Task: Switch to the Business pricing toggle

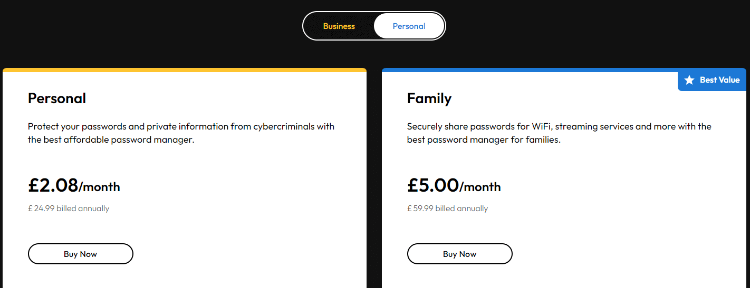Action: pyautogui.click(x=339, y=26)
